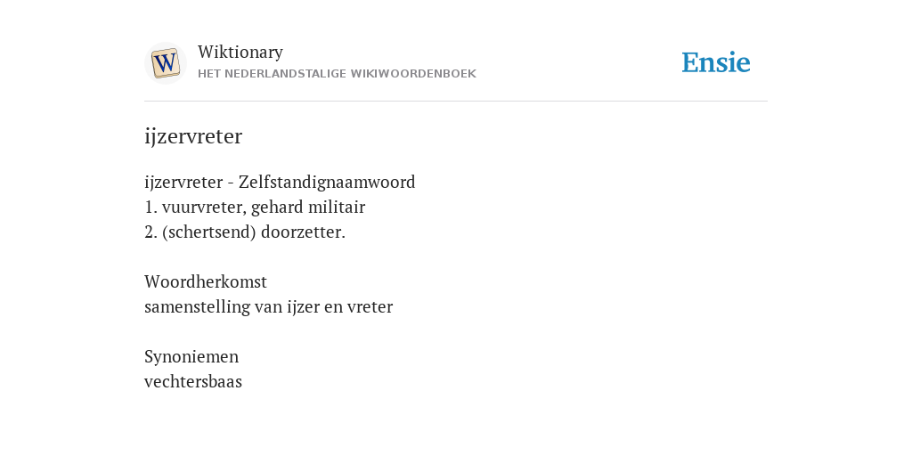The image size is (912, 456).
Task: Click the '(schertsend)' label in definition 2
Action: coord(208,232)
